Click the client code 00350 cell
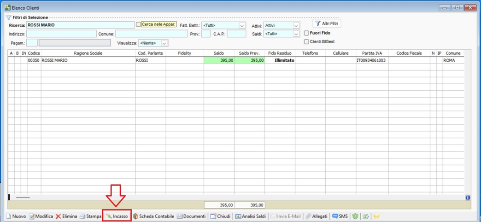 tap(34, 60)
